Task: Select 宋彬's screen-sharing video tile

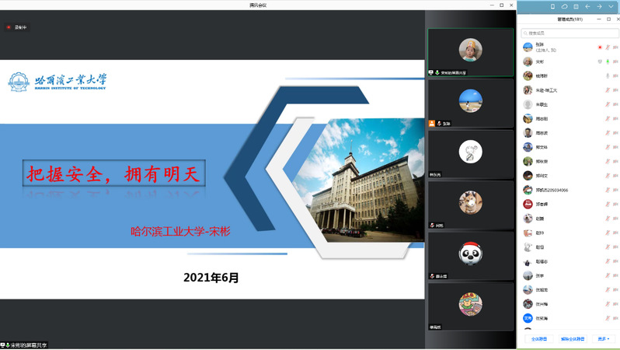Action: click(x=471, y=52)
